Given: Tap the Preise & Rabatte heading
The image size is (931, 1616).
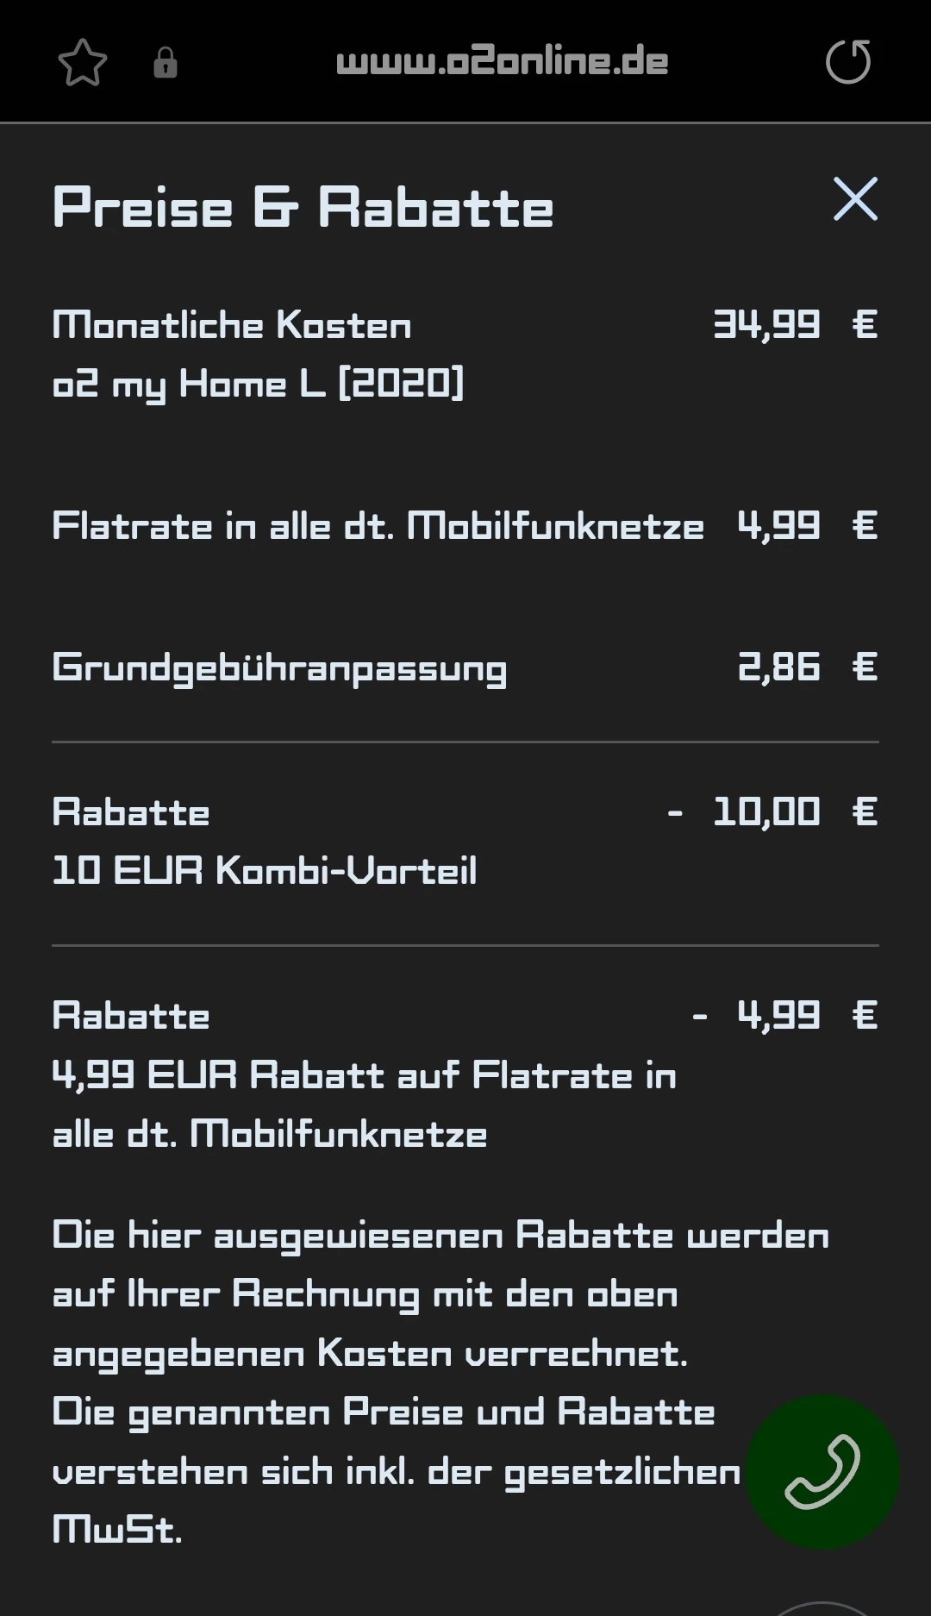Looking at the screenshot, I should (x=303, y=208).
